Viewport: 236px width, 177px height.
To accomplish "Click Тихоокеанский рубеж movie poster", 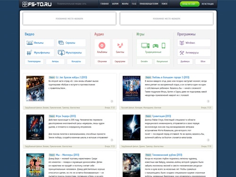I will (x=132, y=165).
